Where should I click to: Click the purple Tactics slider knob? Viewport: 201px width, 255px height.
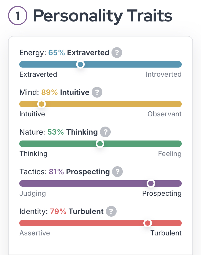(x=151, y=183)
